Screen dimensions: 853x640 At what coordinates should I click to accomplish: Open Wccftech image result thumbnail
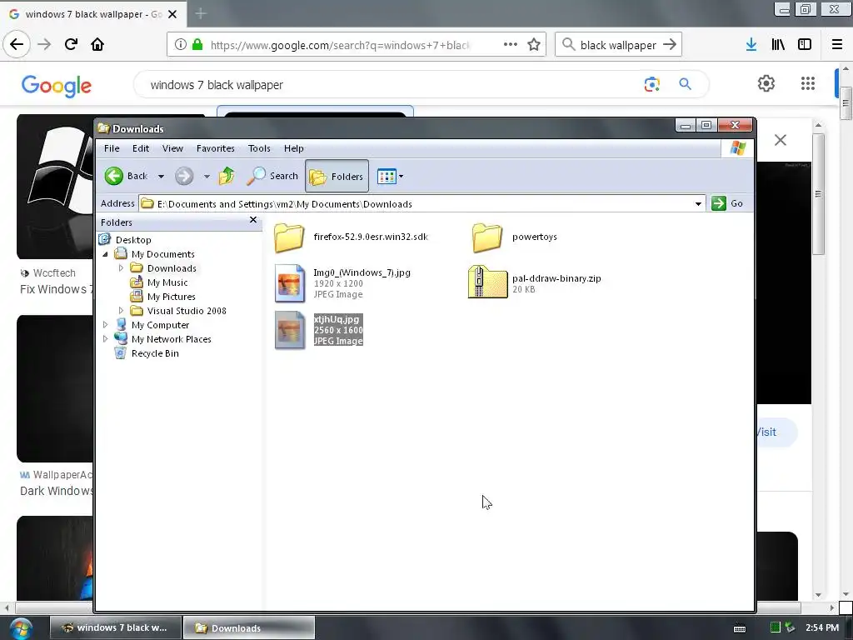point(55,186)
